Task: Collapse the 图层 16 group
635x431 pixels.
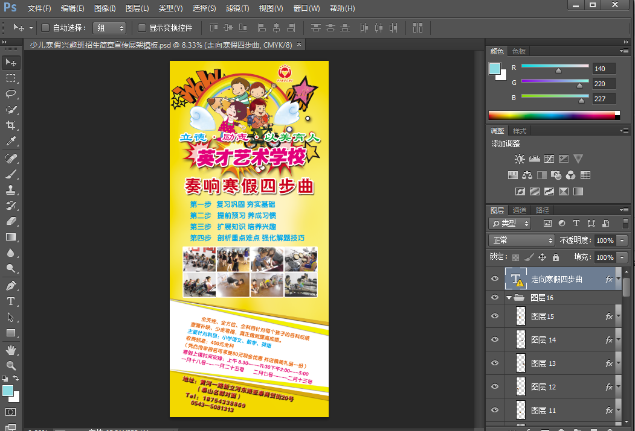Action: click(x=509, y=298)
